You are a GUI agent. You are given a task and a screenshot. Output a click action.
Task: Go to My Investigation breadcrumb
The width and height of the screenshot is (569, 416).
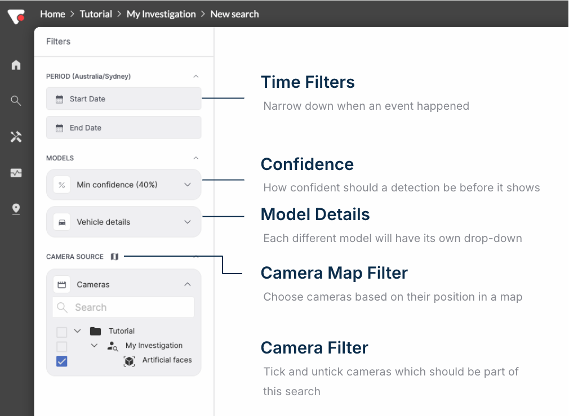tap(161, 14)
